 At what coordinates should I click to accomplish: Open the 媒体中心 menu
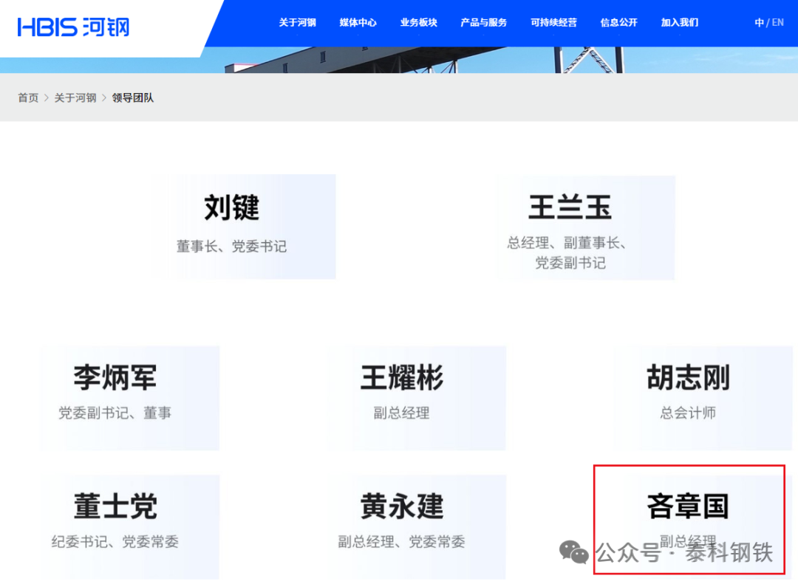click(358, 22)
